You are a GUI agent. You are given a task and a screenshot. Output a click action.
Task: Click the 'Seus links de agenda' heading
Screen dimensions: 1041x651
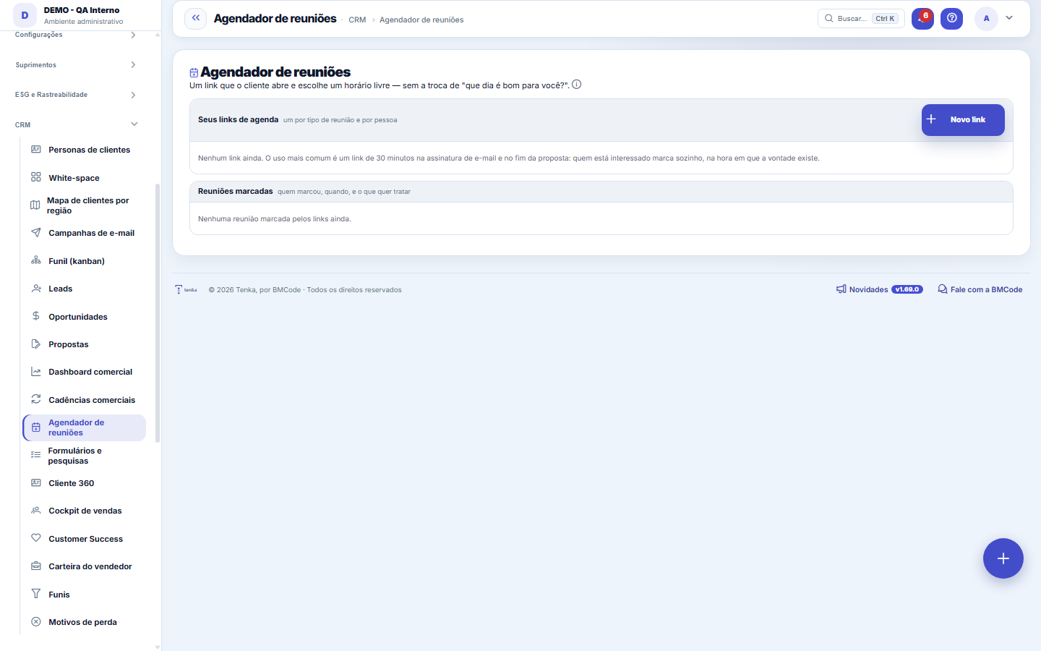pyautogui.click(x=238, y=120)
